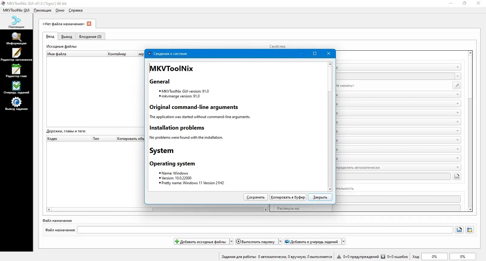Close the Сведения о системе dialog with X

(x=328, y=53)
